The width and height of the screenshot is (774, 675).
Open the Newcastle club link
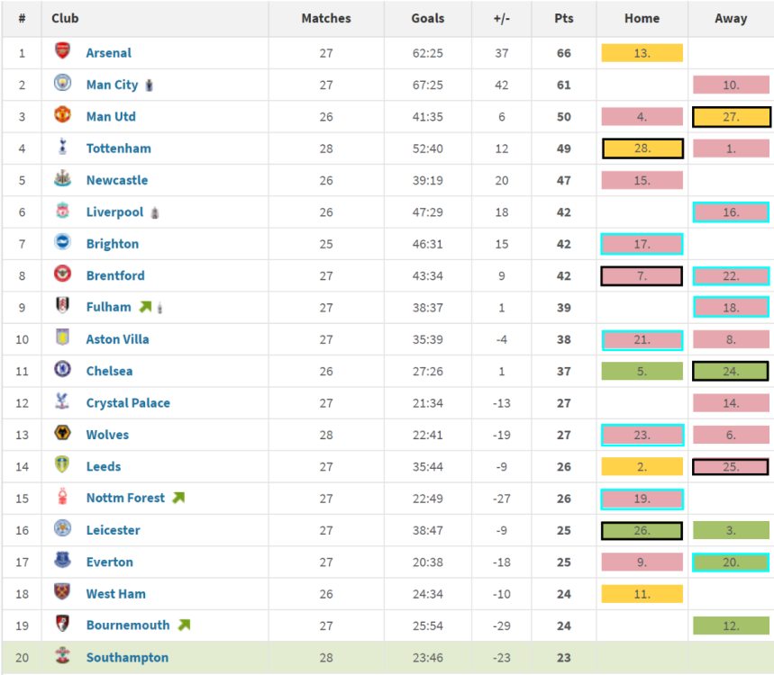117,180
